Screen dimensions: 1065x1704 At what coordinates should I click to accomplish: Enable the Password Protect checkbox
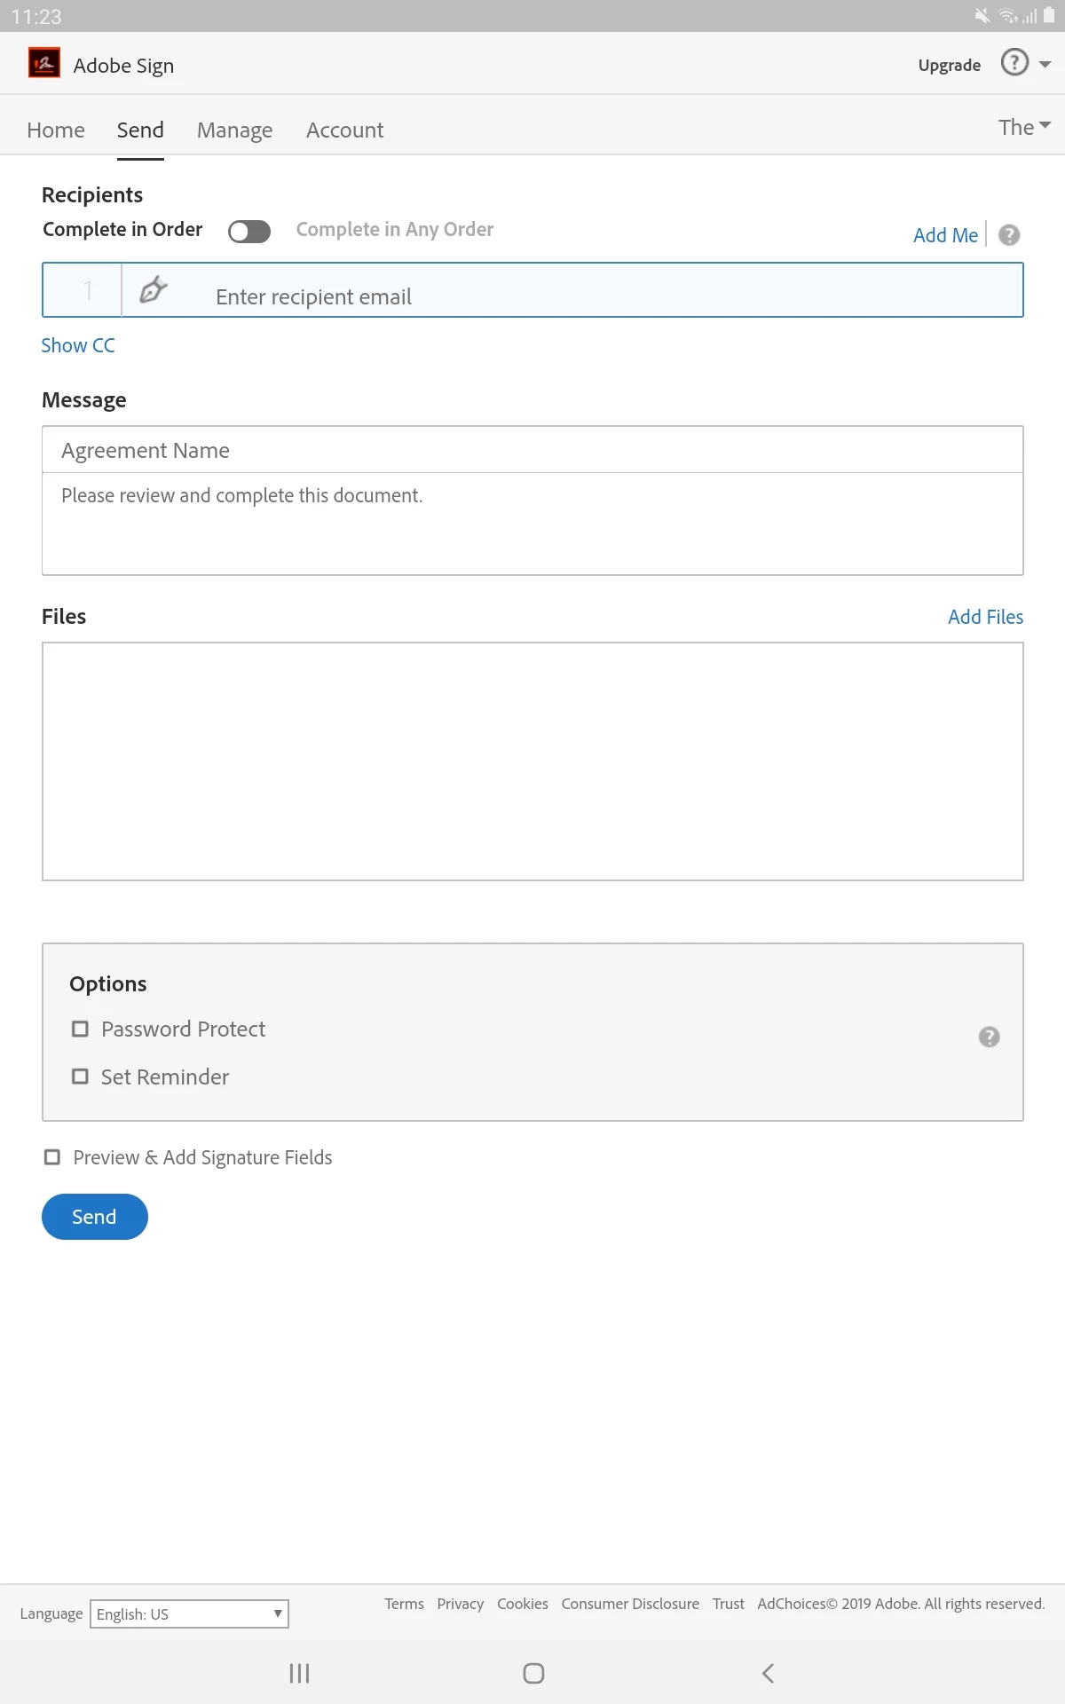click(80, 1029)
